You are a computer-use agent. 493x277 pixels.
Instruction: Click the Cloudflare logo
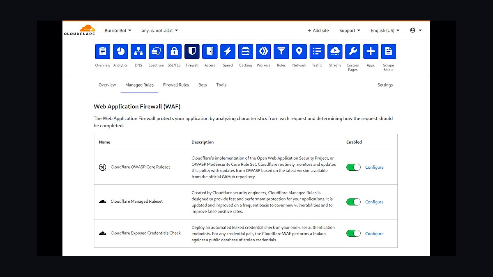[79, 31]
